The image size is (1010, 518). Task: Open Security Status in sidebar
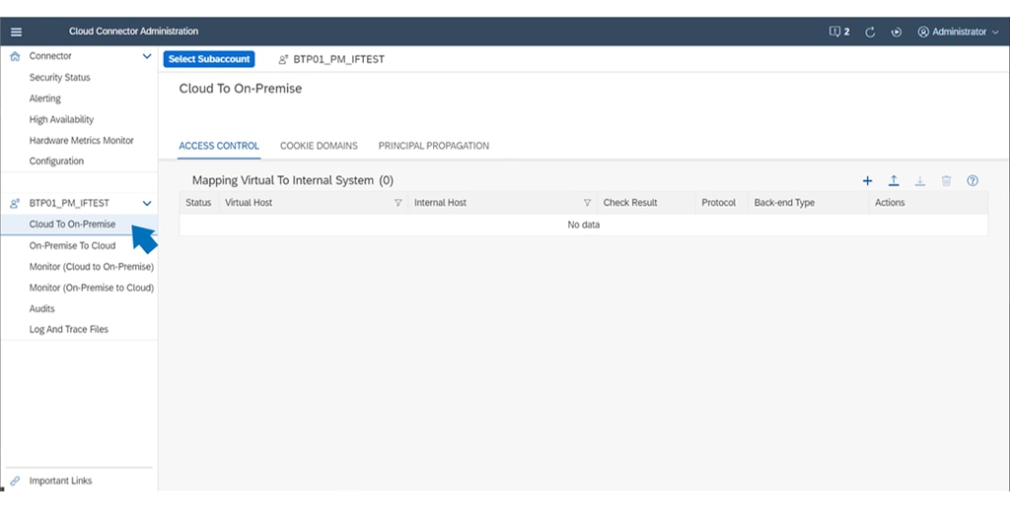click(59, 78)
